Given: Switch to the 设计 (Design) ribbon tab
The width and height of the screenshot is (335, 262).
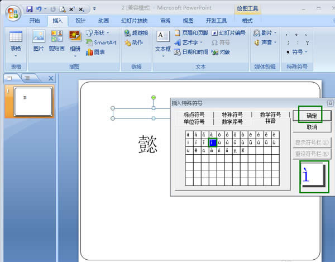Looking at the screenshot, I should click(80, 21).
